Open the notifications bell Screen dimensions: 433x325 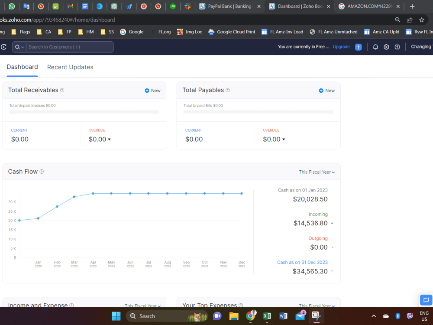tap(375, 47)
